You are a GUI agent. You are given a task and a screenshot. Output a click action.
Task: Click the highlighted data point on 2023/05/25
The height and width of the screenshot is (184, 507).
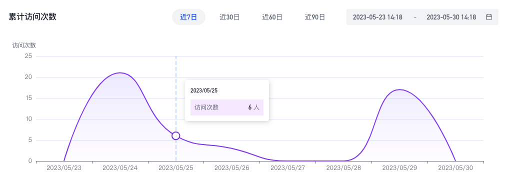click(x=176, y=136)
